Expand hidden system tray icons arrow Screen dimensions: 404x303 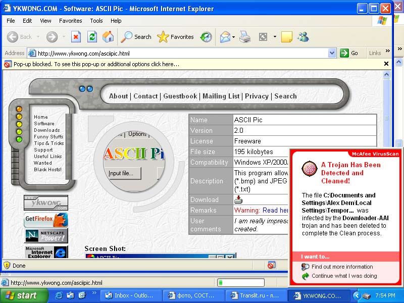point(357,295)
